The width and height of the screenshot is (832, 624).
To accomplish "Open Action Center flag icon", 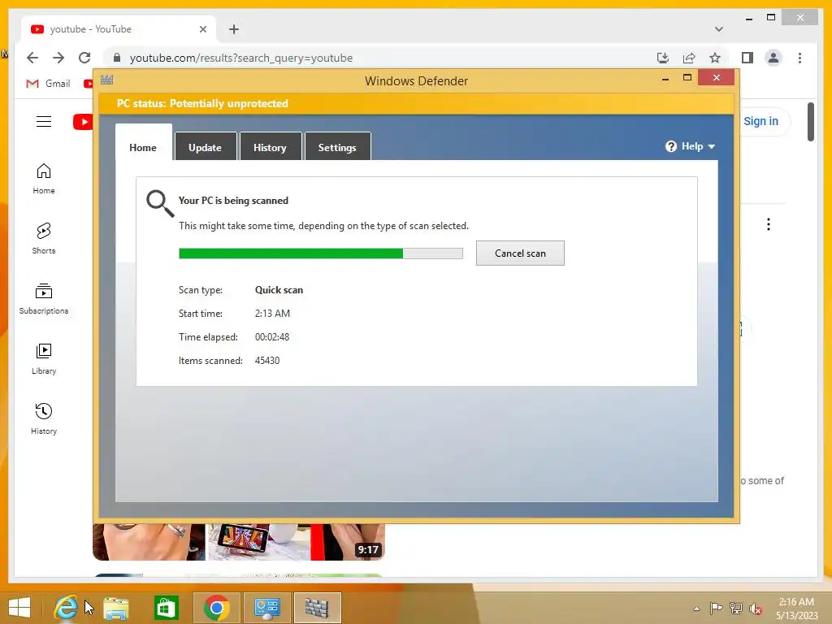I will pos(716,609).
